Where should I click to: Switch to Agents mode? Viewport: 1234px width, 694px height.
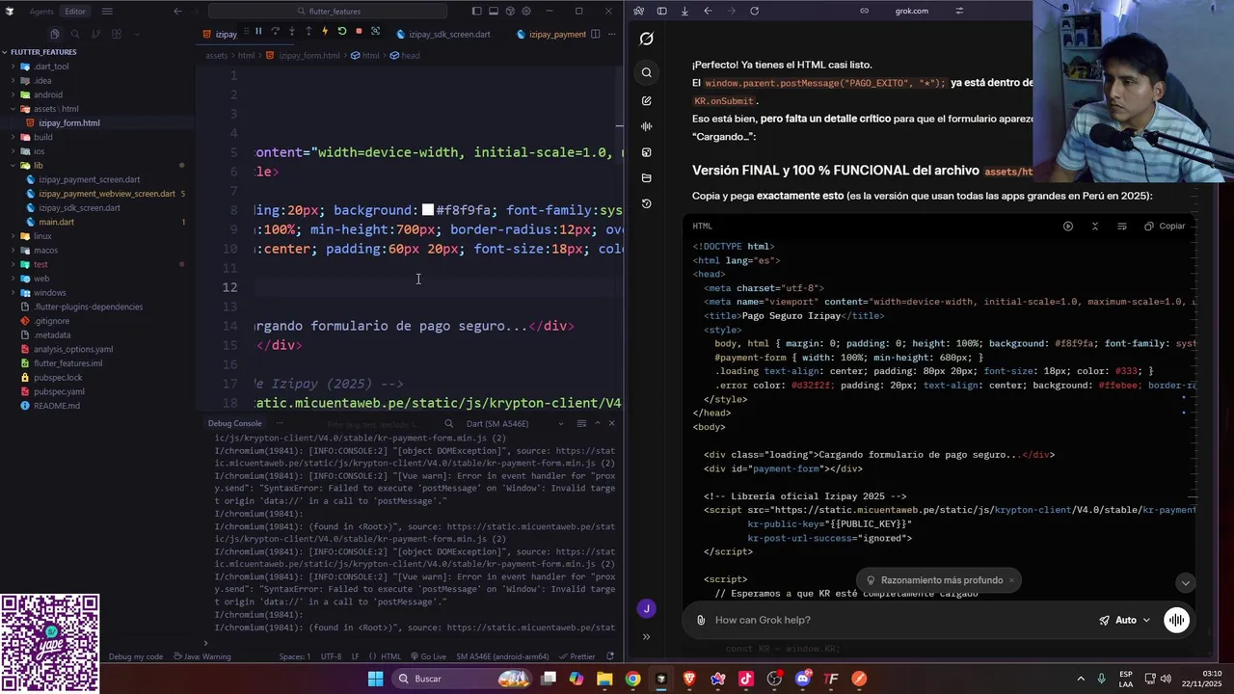(x=41, y=12)
